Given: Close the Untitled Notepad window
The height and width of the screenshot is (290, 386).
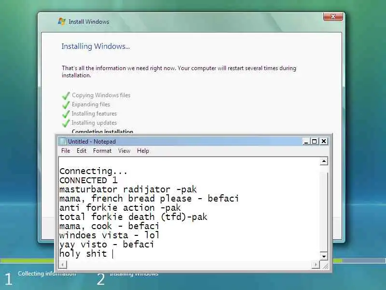Looking at the screenshot, I should pos(324,141).
